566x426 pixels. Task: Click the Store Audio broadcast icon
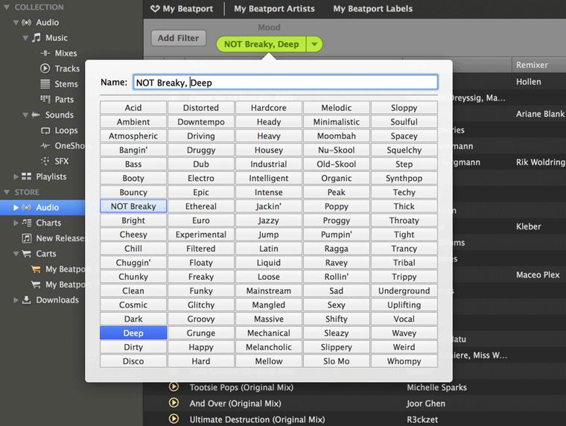[26, 208]
